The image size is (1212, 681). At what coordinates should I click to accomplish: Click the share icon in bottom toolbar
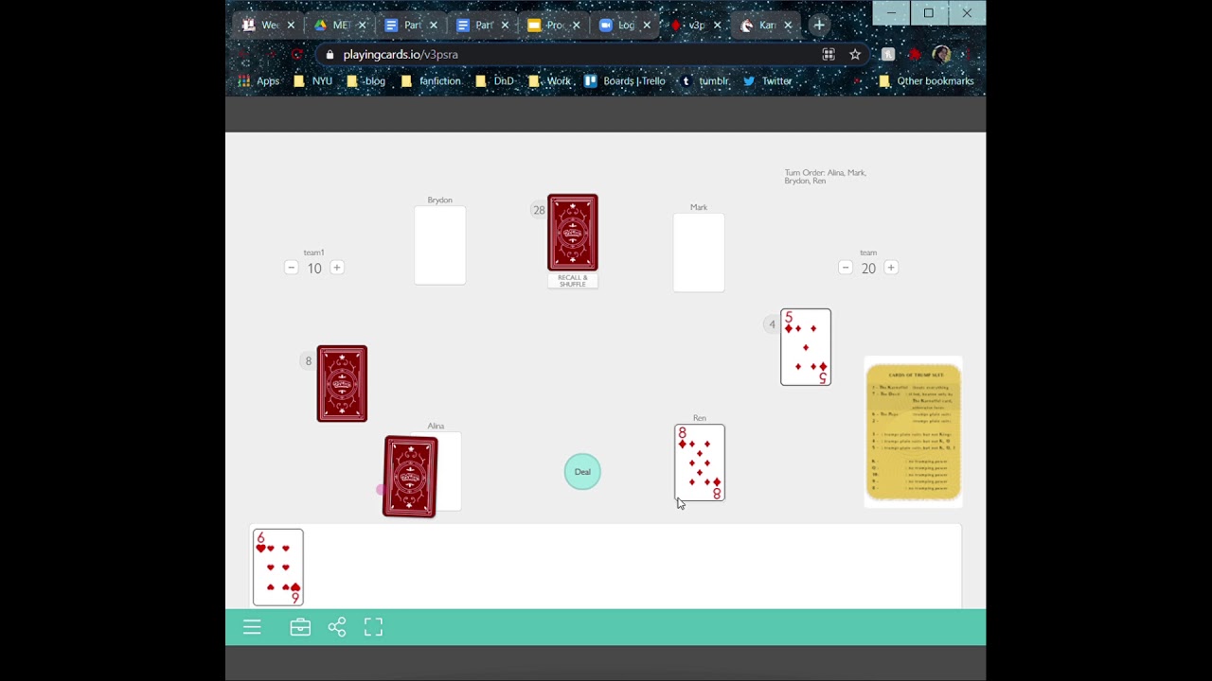click(x=337, y=627)
